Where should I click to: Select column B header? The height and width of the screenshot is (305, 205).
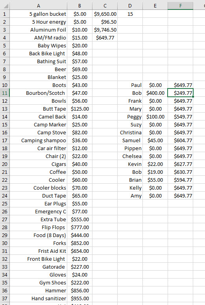tap(79, 6)
